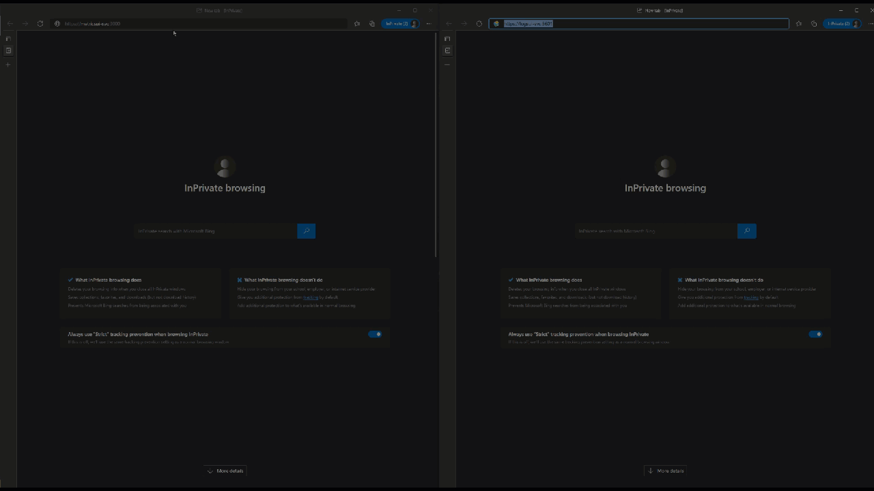Add page to favorites in the right window
The image size is (874, 491).
[x=799, y=24]
